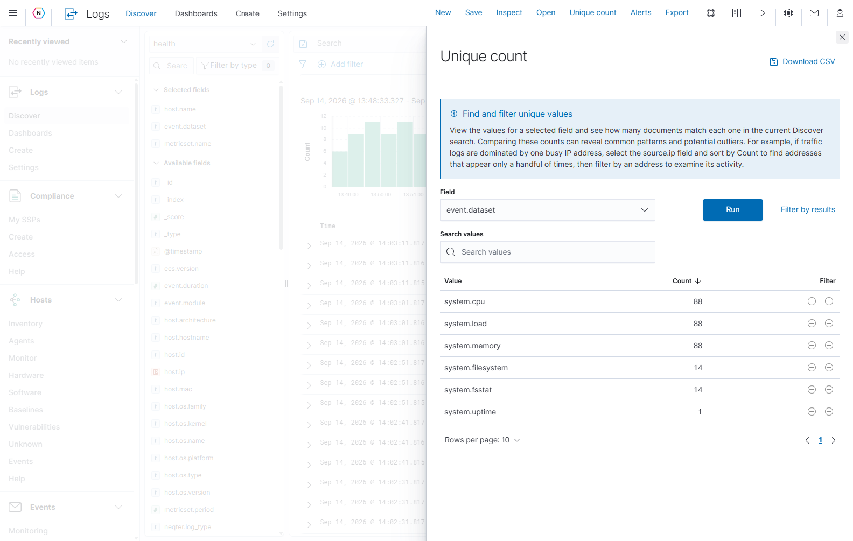Click the N logo icon in header

(x=39, y=13)
